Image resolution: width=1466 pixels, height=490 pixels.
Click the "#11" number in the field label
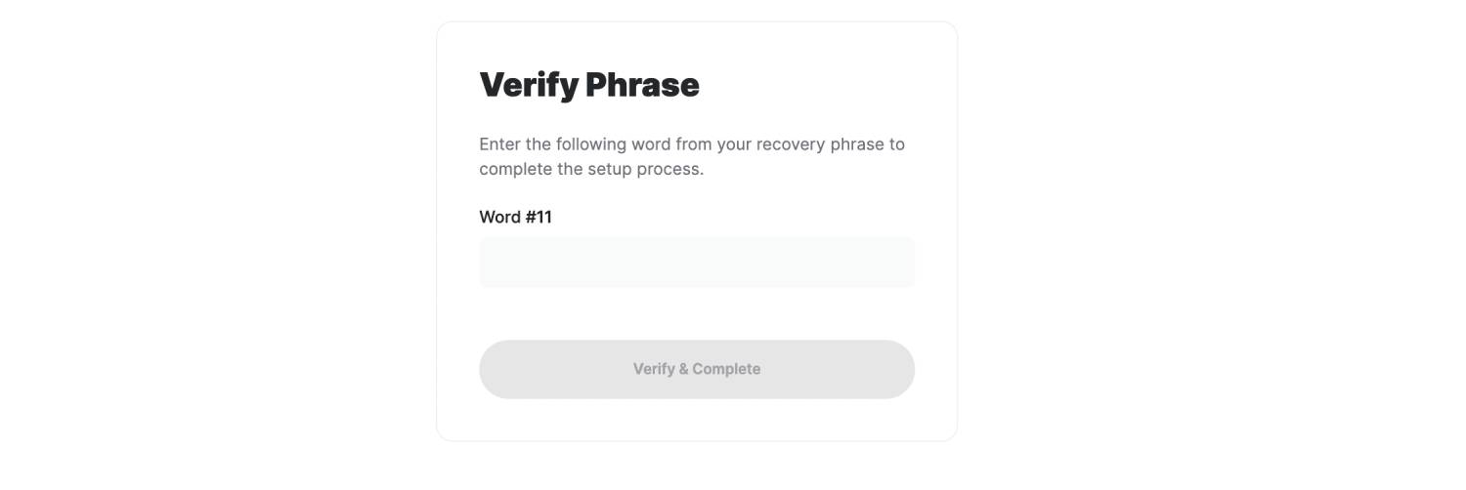pos(538,217)
